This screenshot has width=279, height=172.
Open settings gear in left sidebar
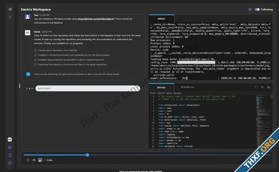coord(10,147)
